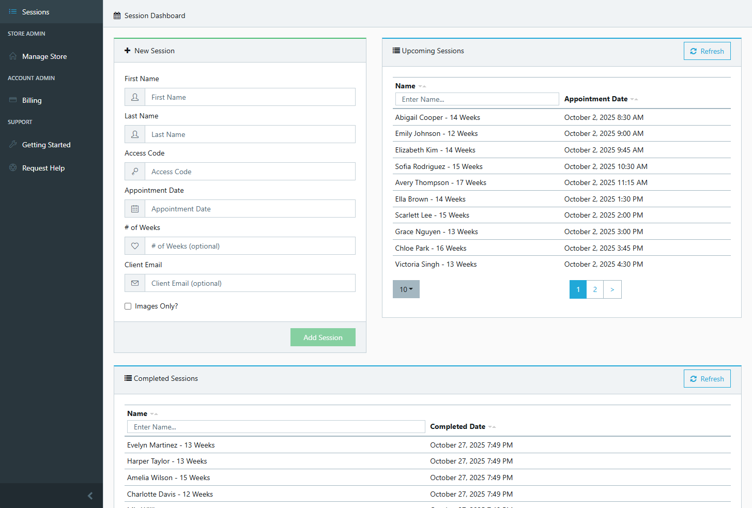Click the credit card icon next to Billing
Image resolution: width=752 pixels, height=508 pixels.
pyautogui.click(x=12, y=100)
